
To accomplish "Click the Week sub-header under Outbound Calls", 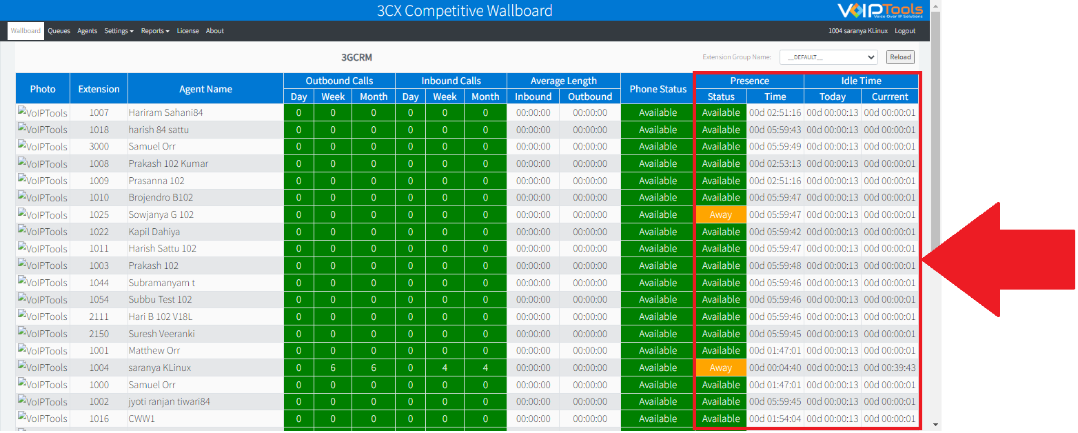I will click(x=333, y=97).
